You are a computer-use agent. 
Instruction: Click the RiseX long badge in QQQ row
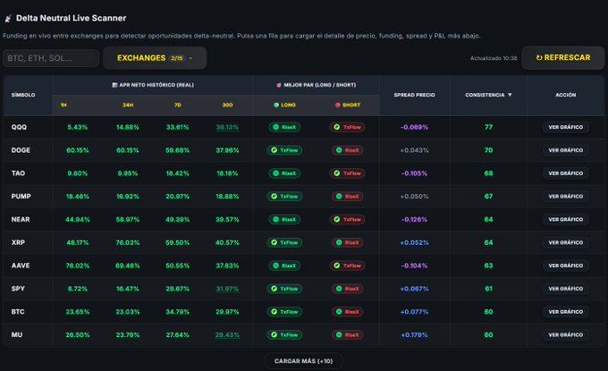284,127
